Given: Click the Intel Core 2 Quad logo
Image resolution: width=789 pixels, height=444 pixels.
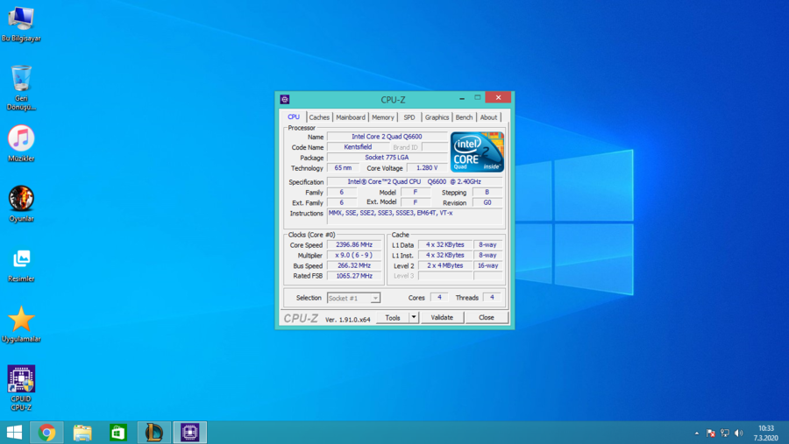Looking at the screenshot, I should point(477,152).
